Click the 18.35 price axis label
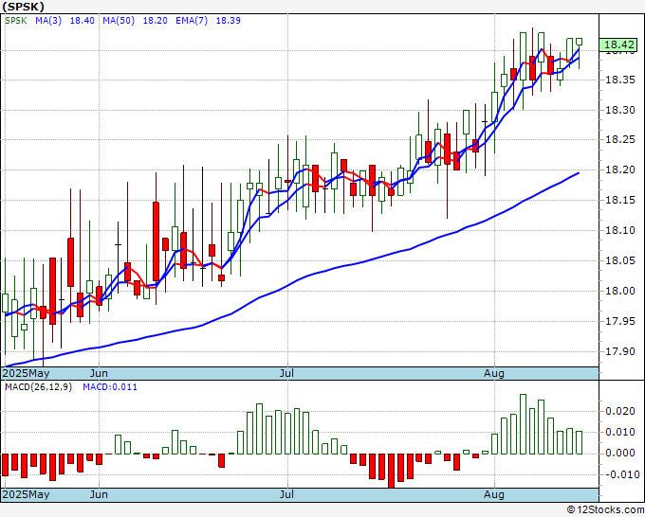Viewport: 645px width, 517px height. coord(620,80)
